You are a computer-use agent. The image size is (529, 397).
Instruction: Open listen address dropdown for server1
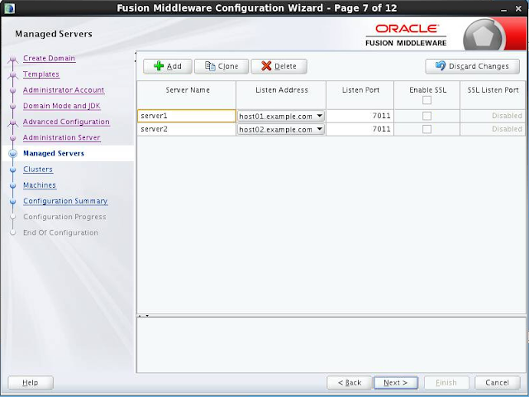click(x=320, y=116)
